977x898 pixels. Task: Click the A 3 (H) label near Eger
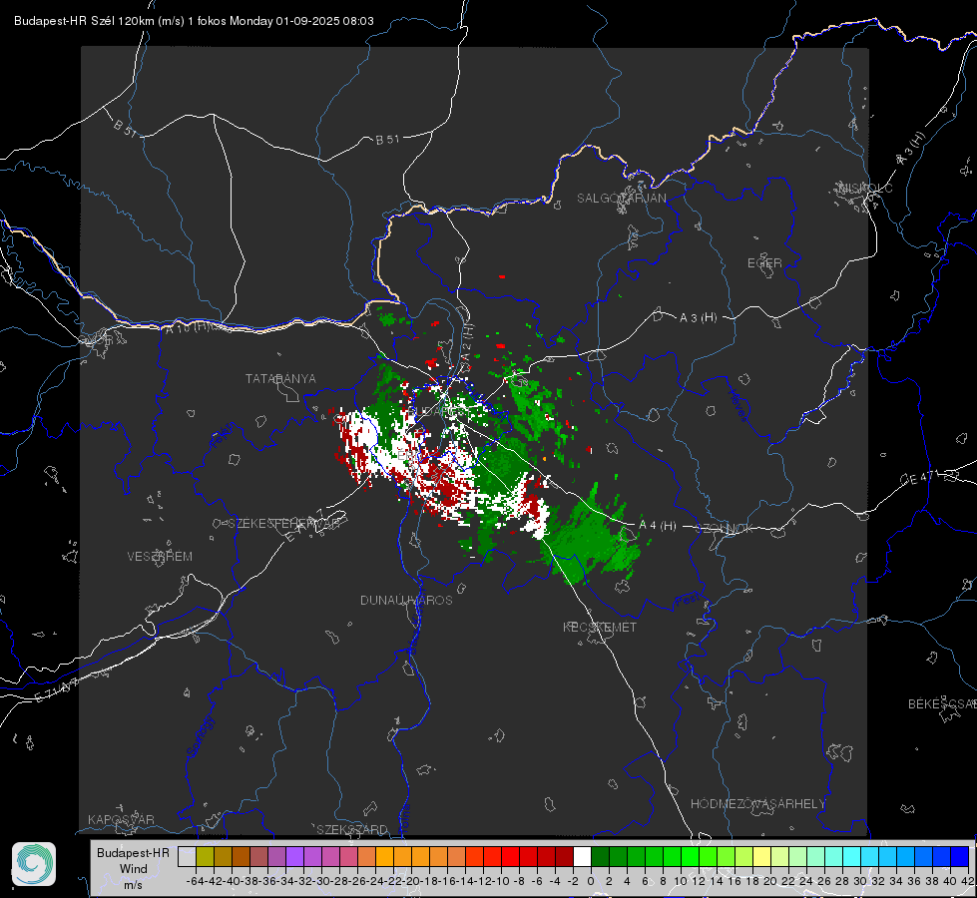click(698, 318)
